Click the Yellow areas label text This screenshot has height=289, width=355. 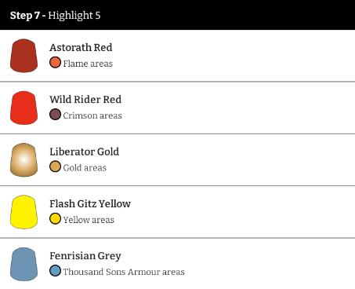89,220
